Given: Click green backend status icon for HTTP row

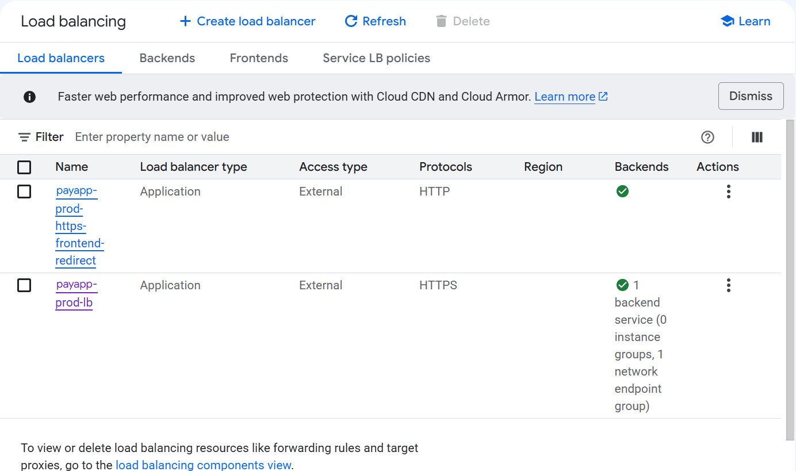Looking at the screenshot, I should click(622, 192).
